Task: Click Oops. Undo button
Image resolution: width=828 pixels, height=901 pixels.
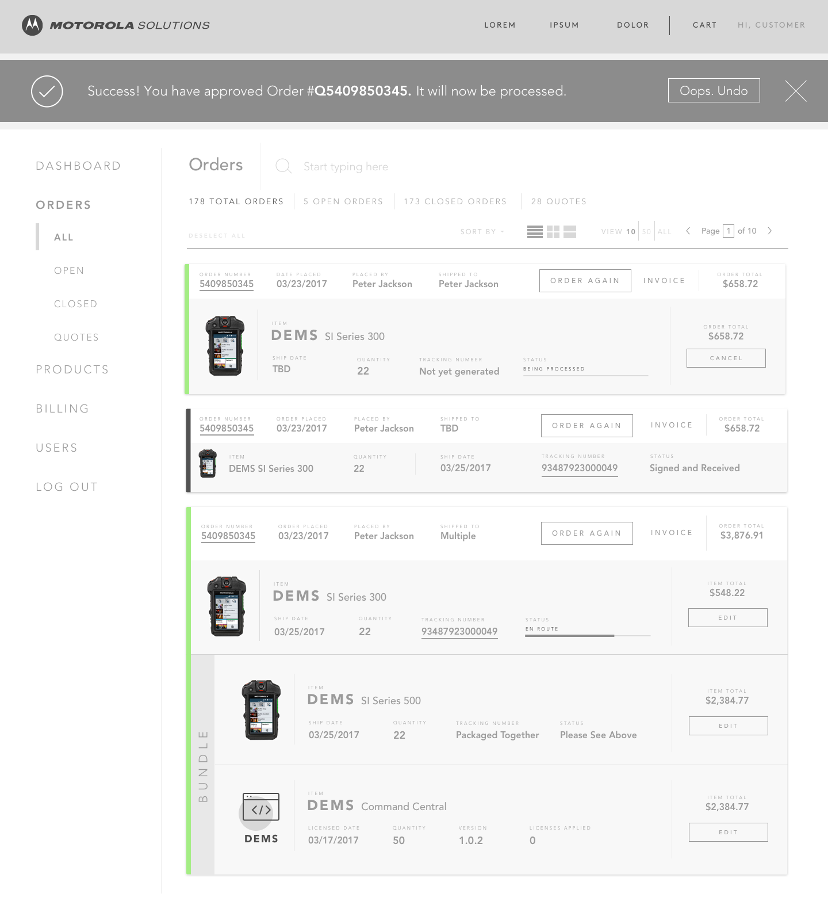Action: click(714, 90)
